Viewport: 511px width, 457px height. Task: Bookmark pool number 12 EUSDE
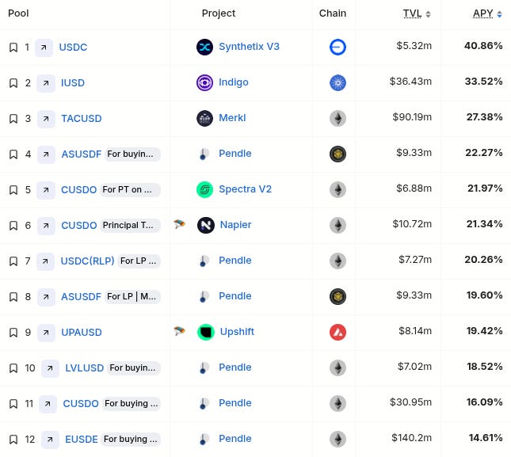pos(13,440)
